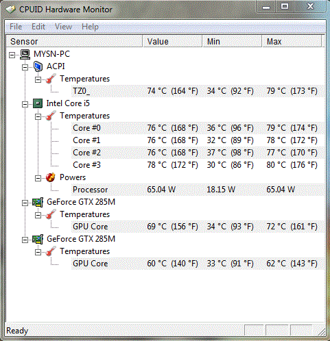Click the first GeForce GTX 285M card icon
The image size is (330, 341).
pyautogui.click(x=38, y=202)
